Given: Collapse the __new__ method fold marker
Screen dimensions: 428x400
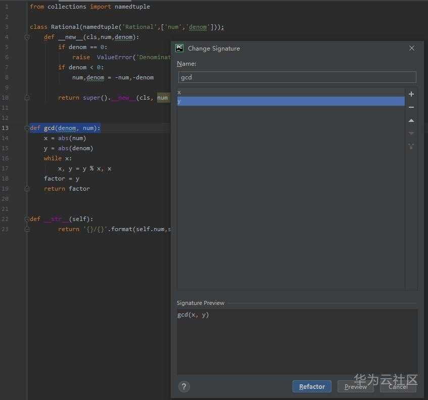Looking at the screenshot, I should (x=27, y=37).
